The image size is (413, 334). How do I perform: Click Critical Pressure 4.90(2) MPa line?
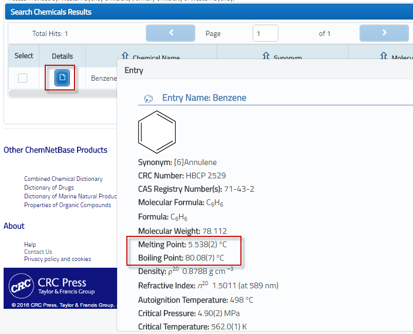coord(189,313)
